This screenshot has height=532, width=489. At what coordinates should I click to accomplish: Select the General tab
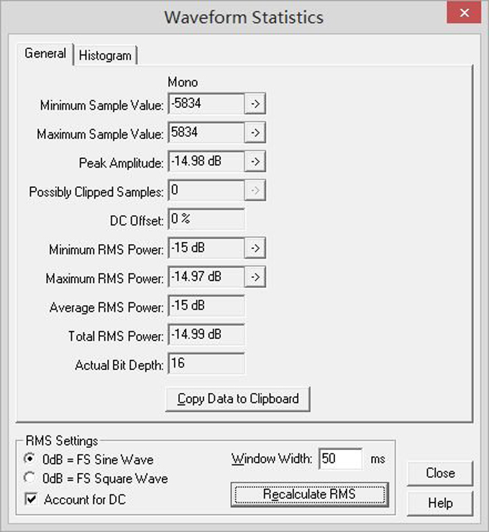coord(45,53)
